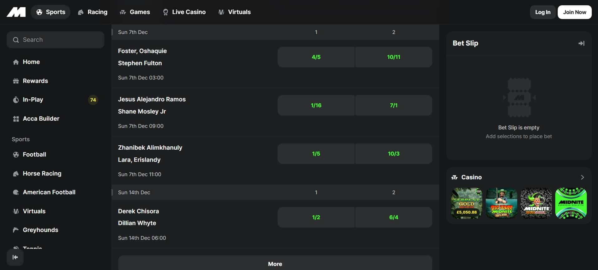Collapse the Sun 14th Dec date group
Viewport: 598px width, 270px height.
(134, 192)
